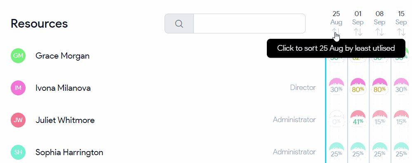Sort the 08 Sep column arrows
Screen dimensions: 412x163
379,32
